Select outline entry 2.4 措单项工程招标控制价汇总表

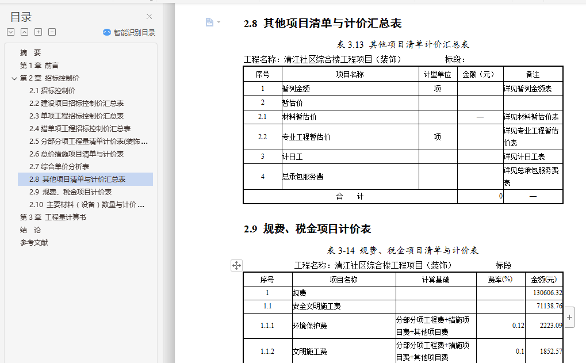79,129
